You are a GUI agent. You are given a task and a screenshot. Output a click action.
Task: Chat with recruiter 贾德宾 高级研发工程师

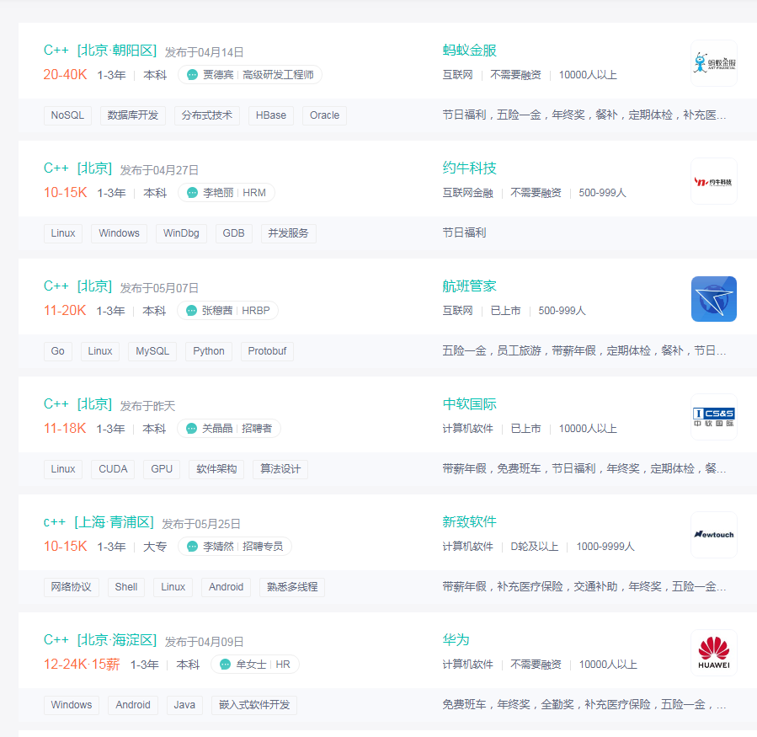click(x=250, y=75)
